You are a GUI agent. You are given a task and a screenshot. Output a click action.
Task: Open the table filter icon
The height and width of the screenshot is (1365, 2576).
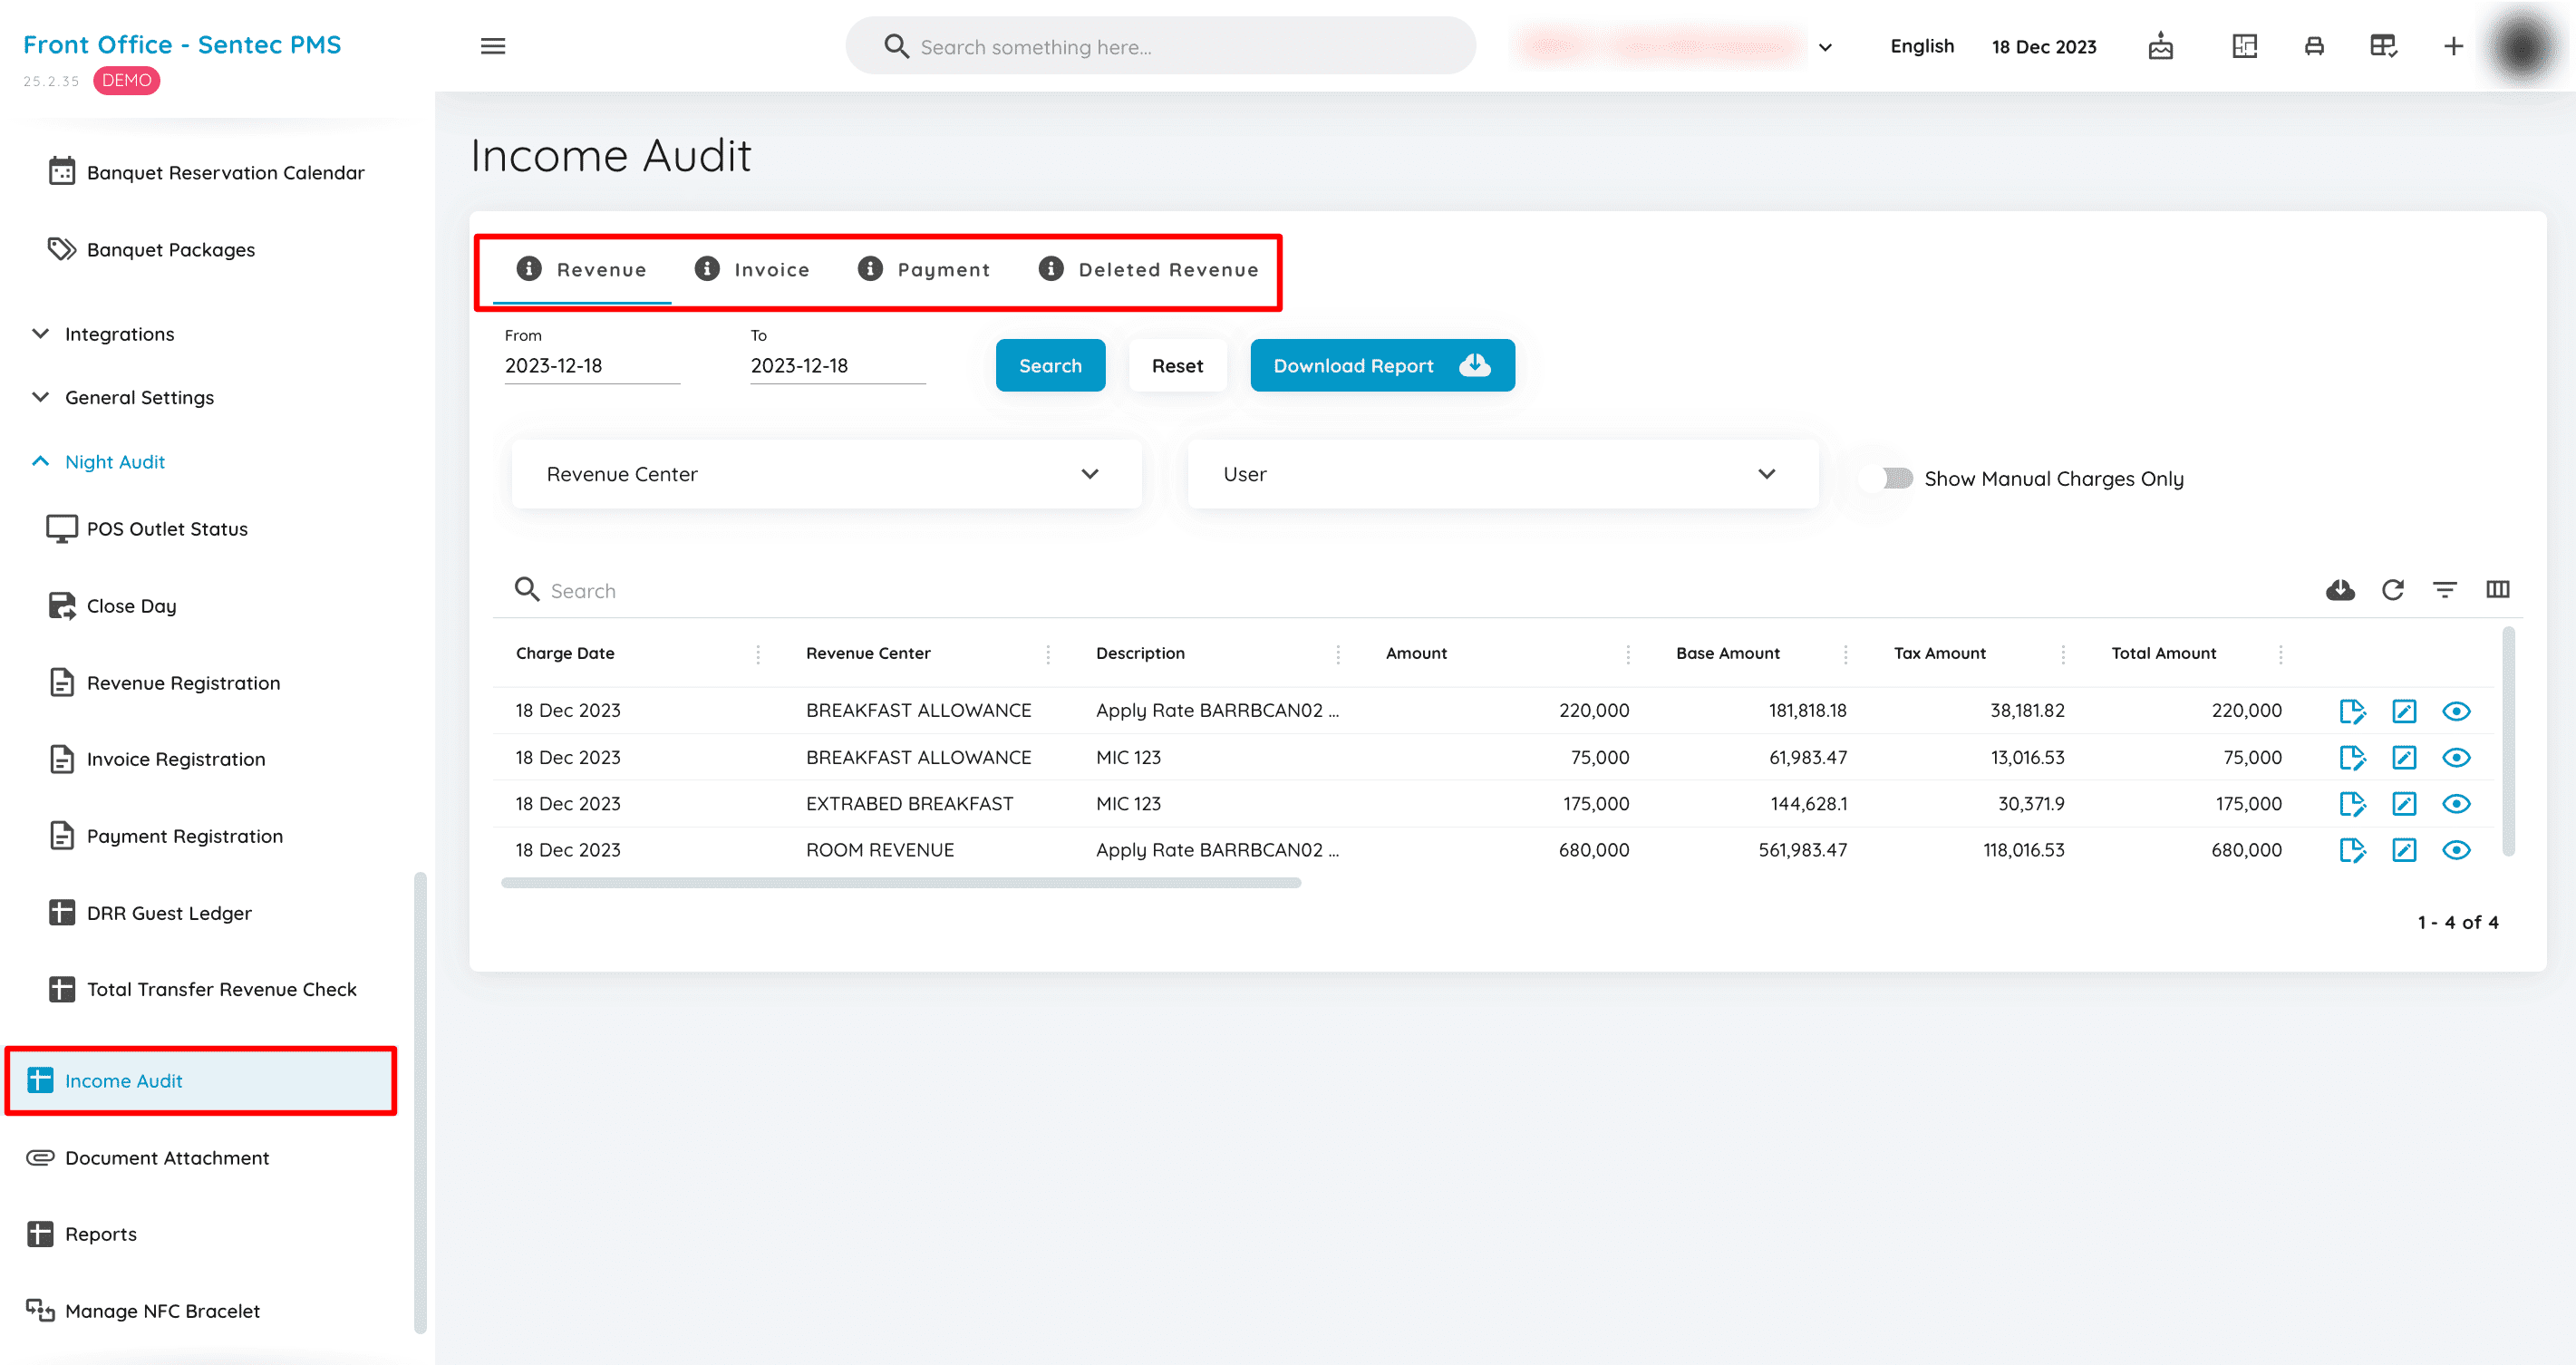pos(2444,590)
